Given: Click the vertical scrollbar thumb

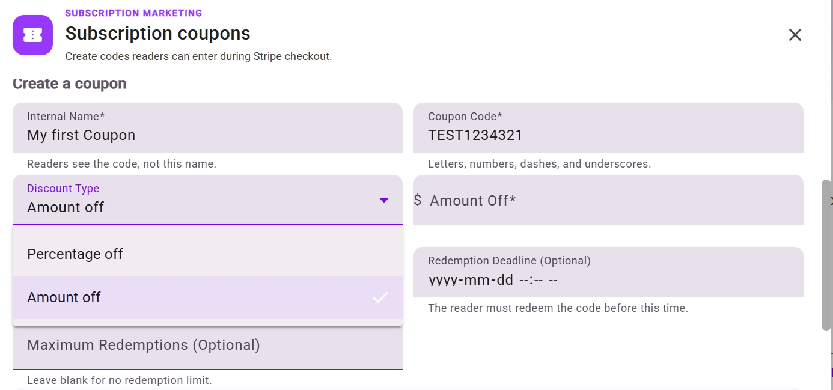Looking at the screenshot, I should click(x=826, y=254).
